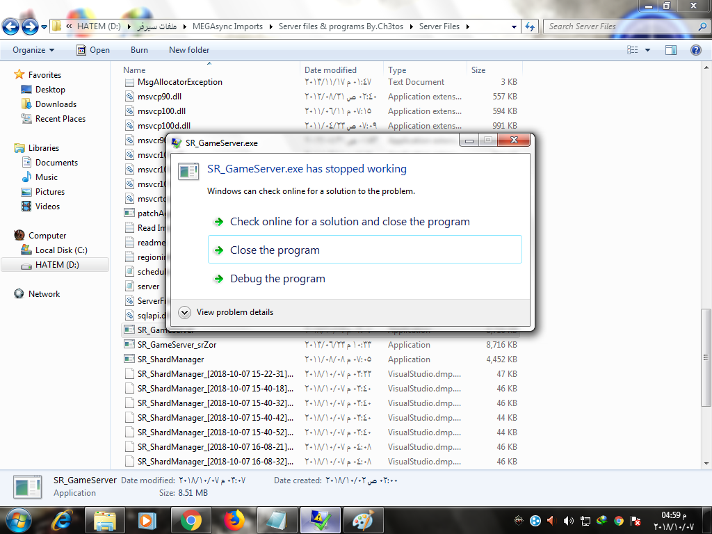Open Paint from the taskbar
712x534 pixels.
[x=363, y=520]
